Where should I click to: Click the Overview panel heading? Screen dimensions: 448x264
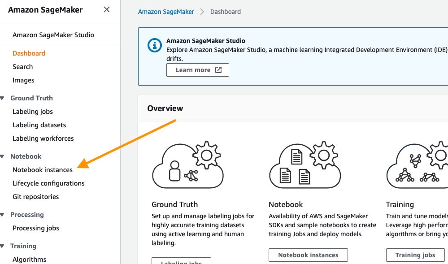[x=165, y=108]
